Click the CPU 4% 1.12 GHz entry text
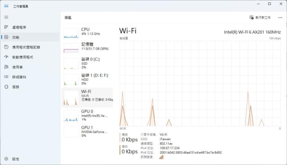 [x=91, y=34]
